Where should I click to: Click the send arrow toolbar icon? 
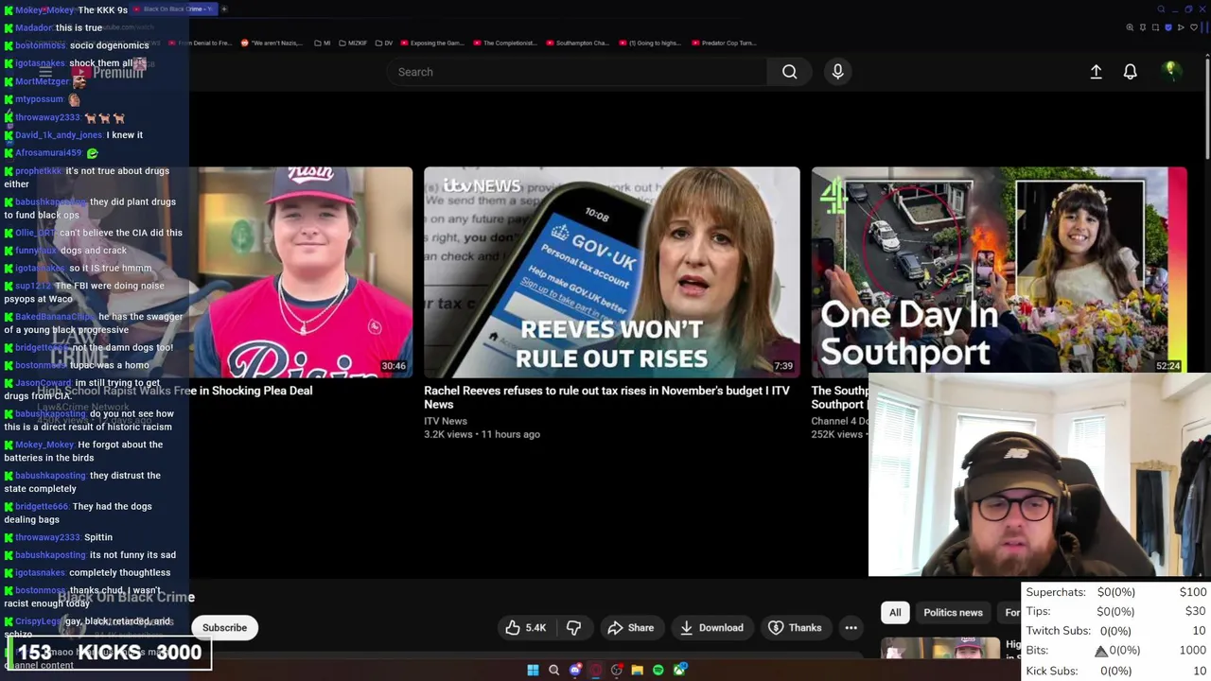(x=1181, y=27)
